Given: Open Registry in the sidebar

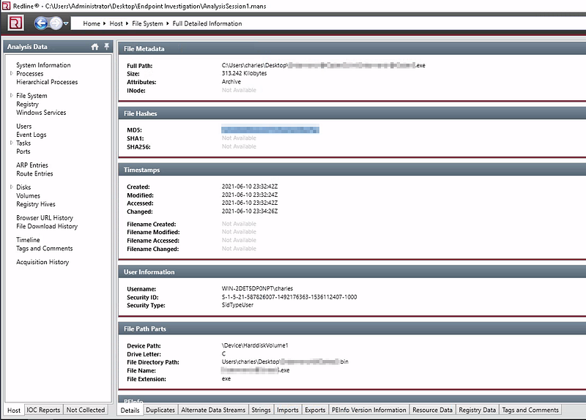Looking at the screenshot, I should coord(27,104).
